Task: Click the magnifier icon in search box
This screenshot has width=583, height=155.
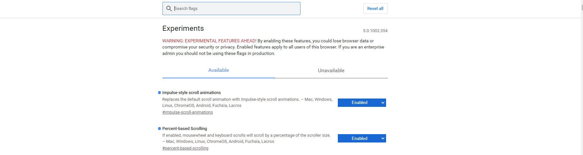Action: pos(169,9)
